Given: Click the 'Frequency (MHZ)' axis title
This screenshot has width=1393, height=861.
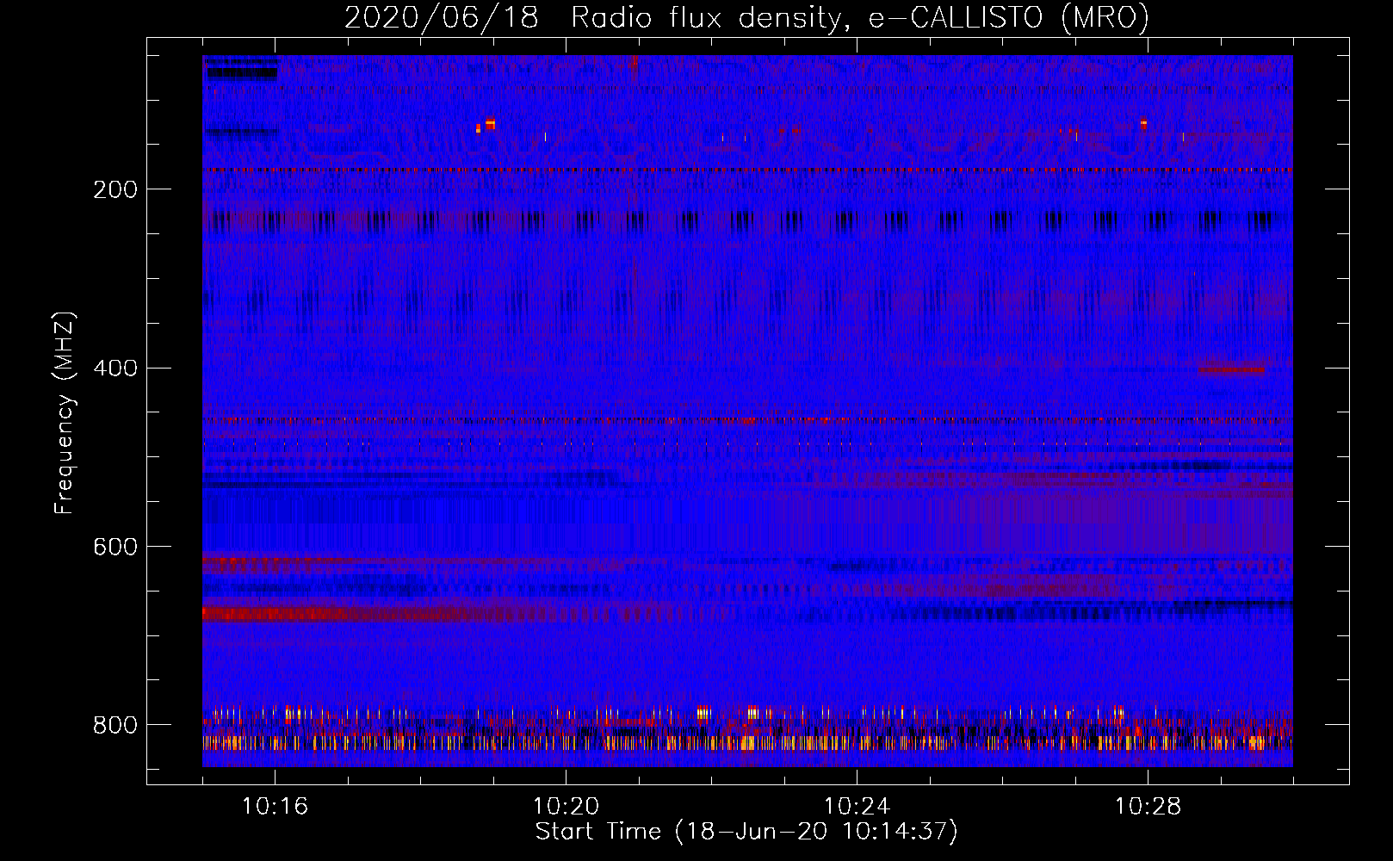Looking at the screenshot, I should pos(65,413).
